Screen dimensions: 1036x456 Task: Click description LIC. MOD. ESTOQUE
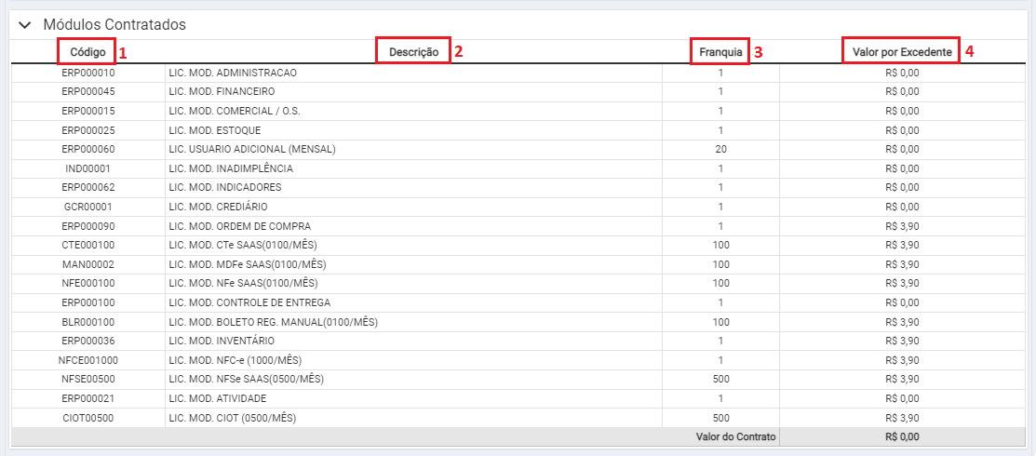pyautogui.click(x=215, y=129)
